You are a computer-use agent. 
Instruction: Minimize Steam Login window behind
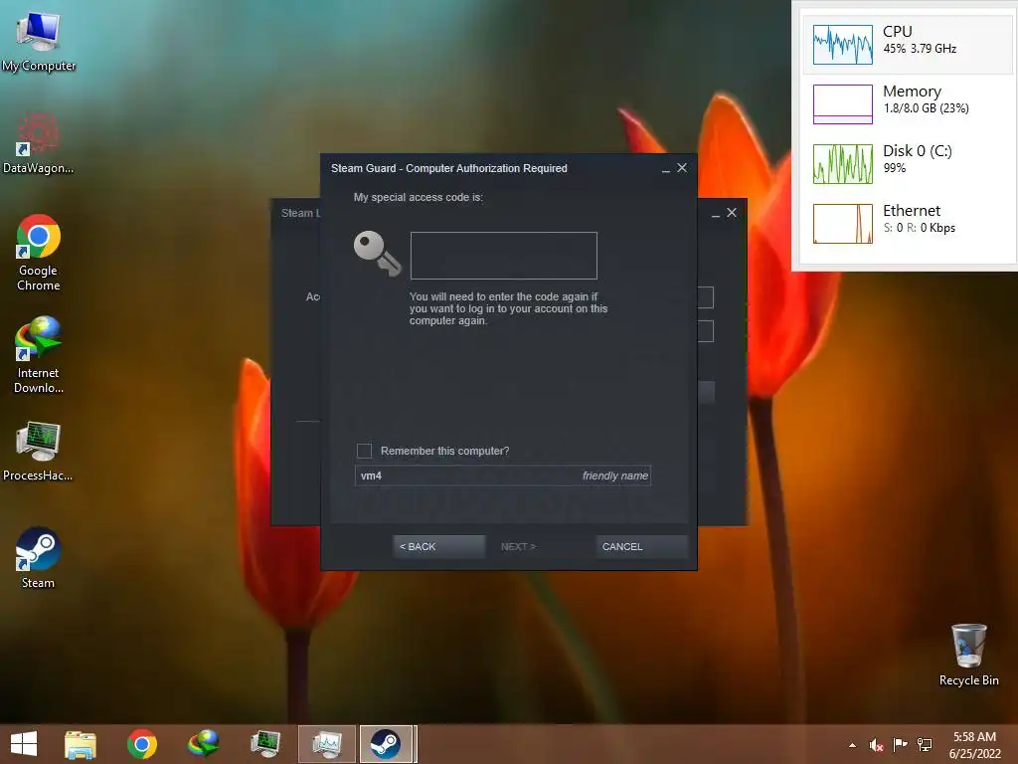(716, 214)
